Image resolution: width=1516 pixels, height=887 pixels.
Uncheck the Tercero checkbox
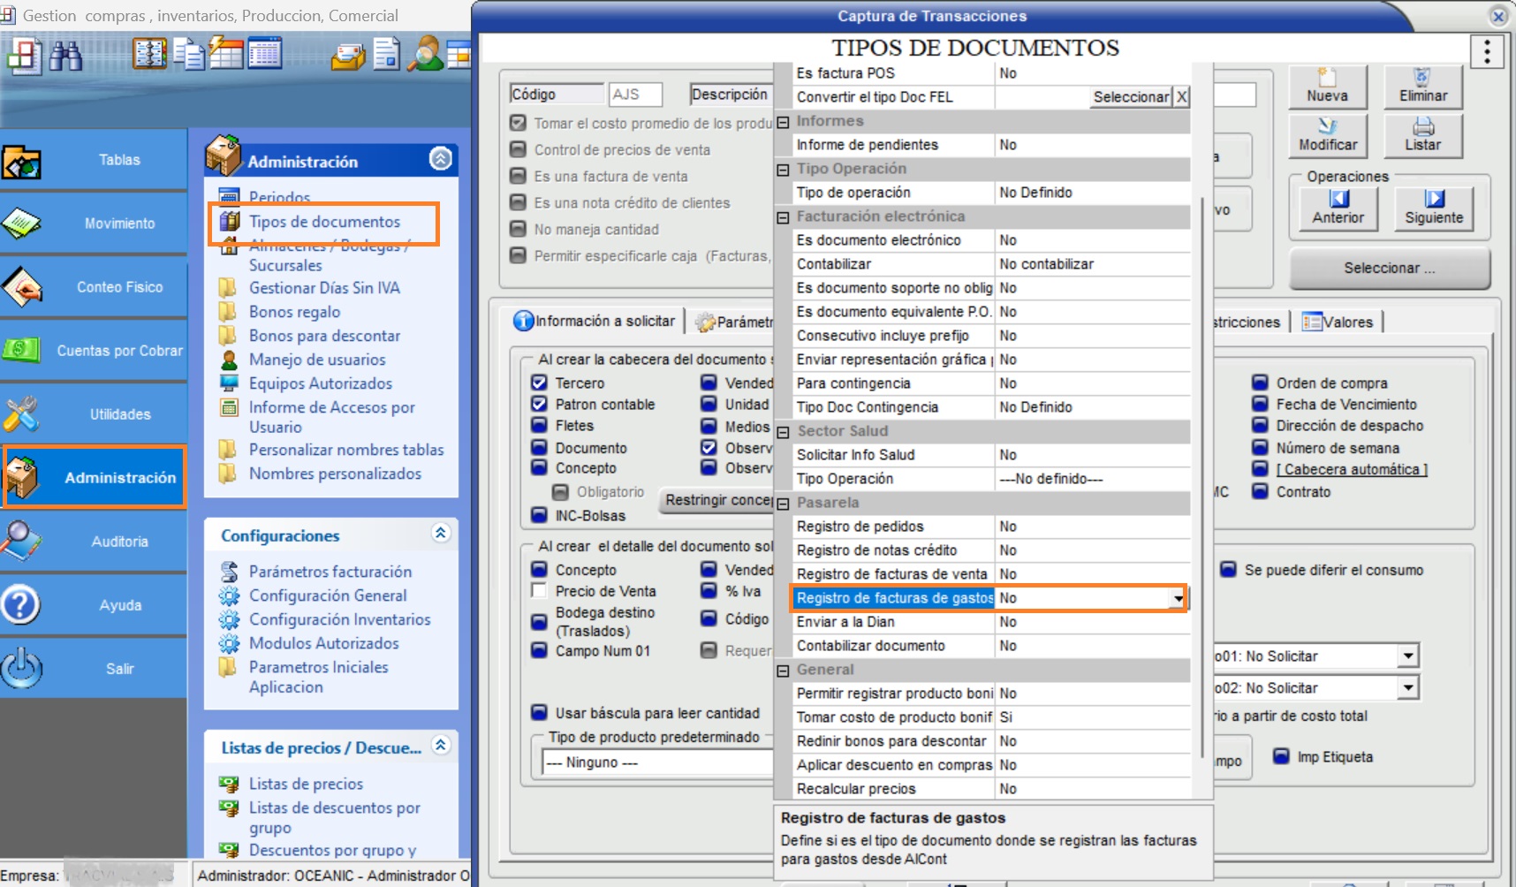(x=539, y=383)
